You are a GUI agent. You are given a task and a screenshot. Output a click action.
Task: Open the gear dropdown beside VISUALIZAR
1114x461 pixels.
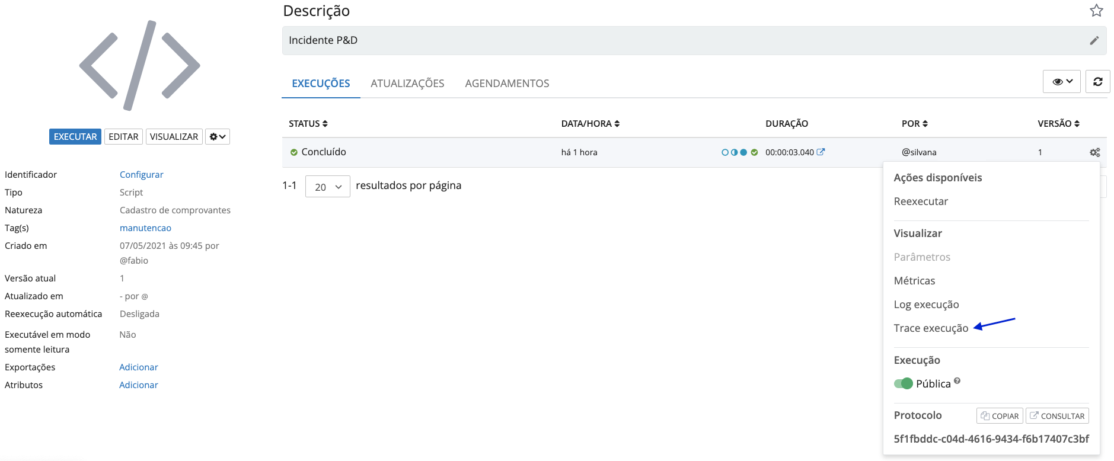(217, 137)
